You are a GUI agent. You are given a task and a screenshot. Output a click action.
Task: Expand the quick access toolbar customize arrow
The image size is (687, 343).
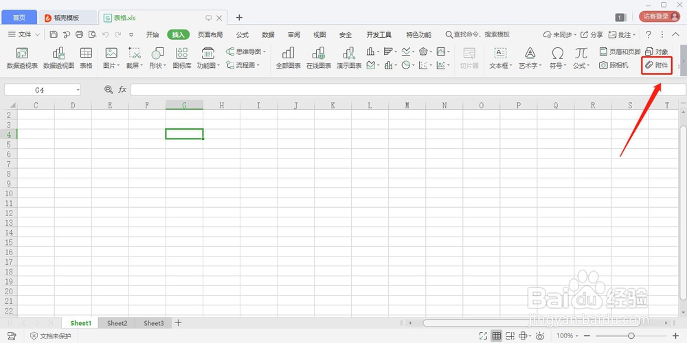pyautogui.click(x=131, y=34)
